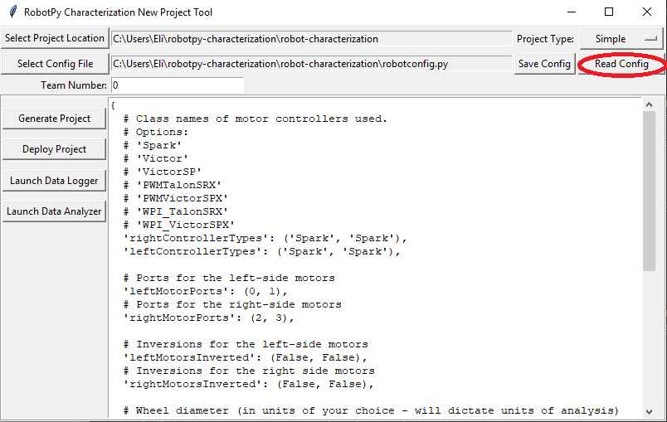
Task: Click the Select Project Location button
Action: [x=55, y=38]
